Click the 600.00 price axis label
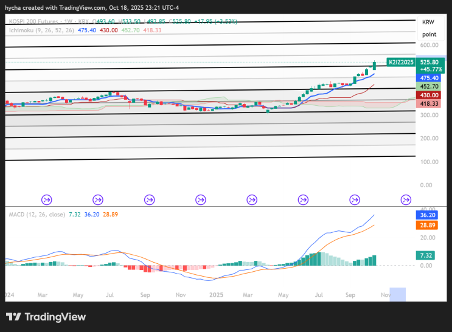The height and width of the screenshot is (332, 452). click(429, 45)
